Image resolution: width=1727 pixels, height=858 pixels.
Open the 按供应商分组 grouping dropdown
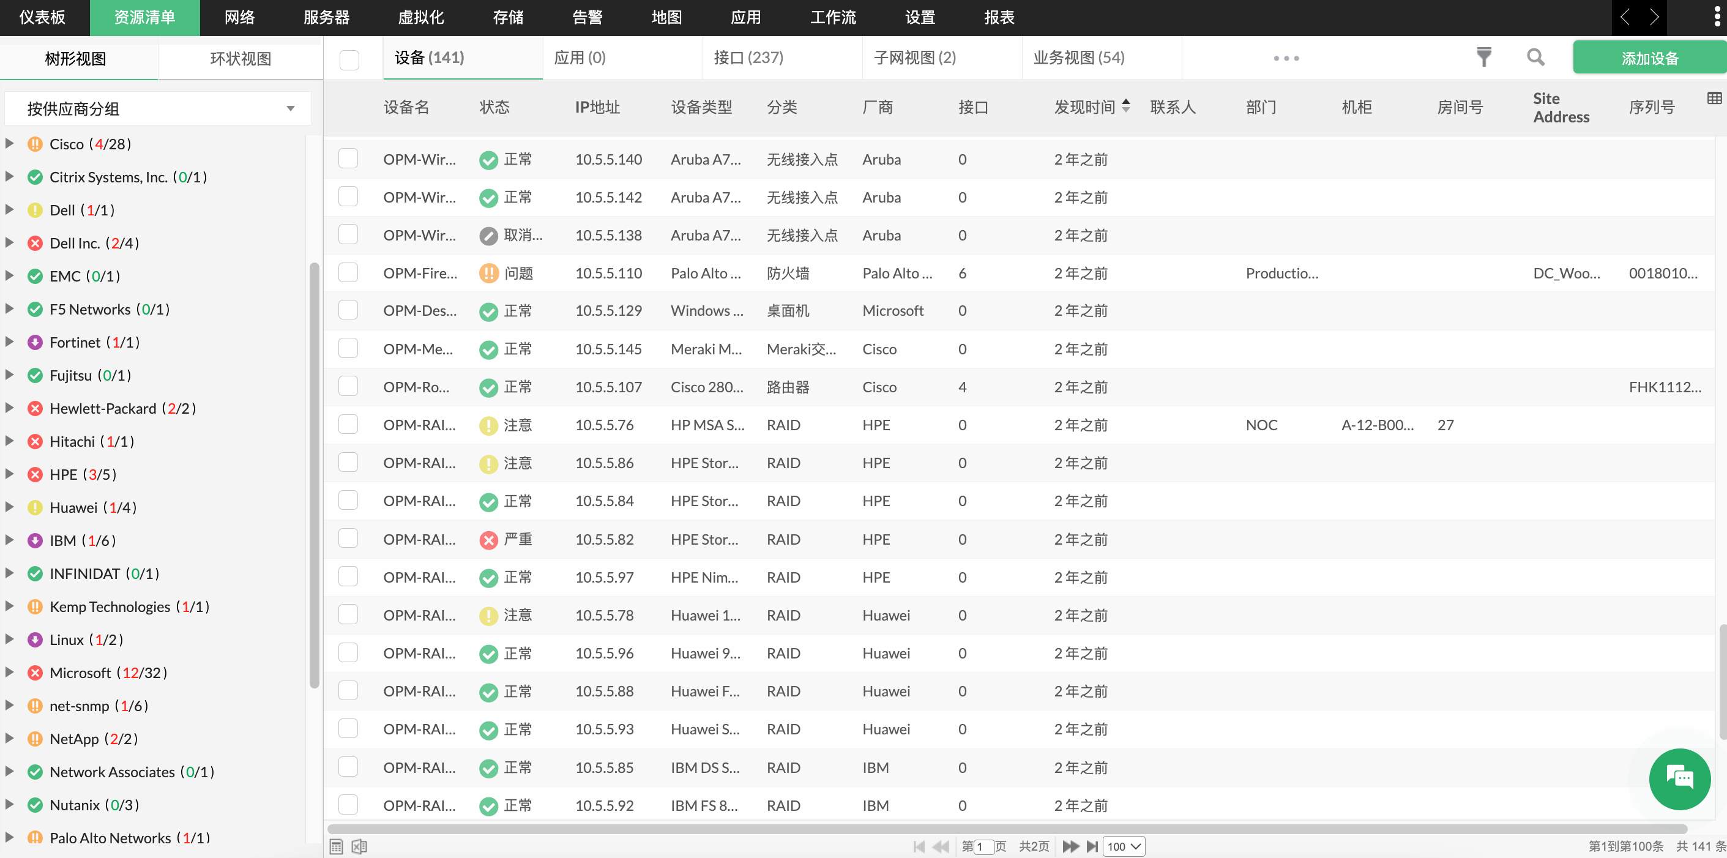[x=159, y=108]
